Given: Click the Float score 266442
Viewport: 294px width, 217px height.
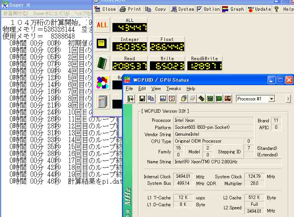Looking at the screenshot, I should (x=167, y=47).
